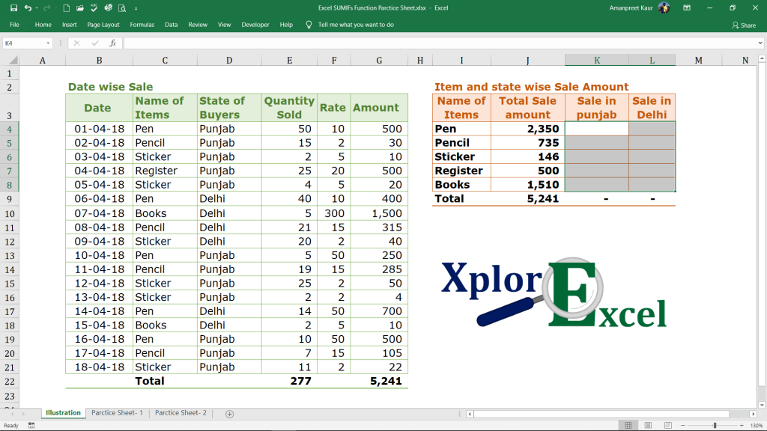
Task: Save the workbook via Quick Access toolbar
Action: [x=13, y=7]
